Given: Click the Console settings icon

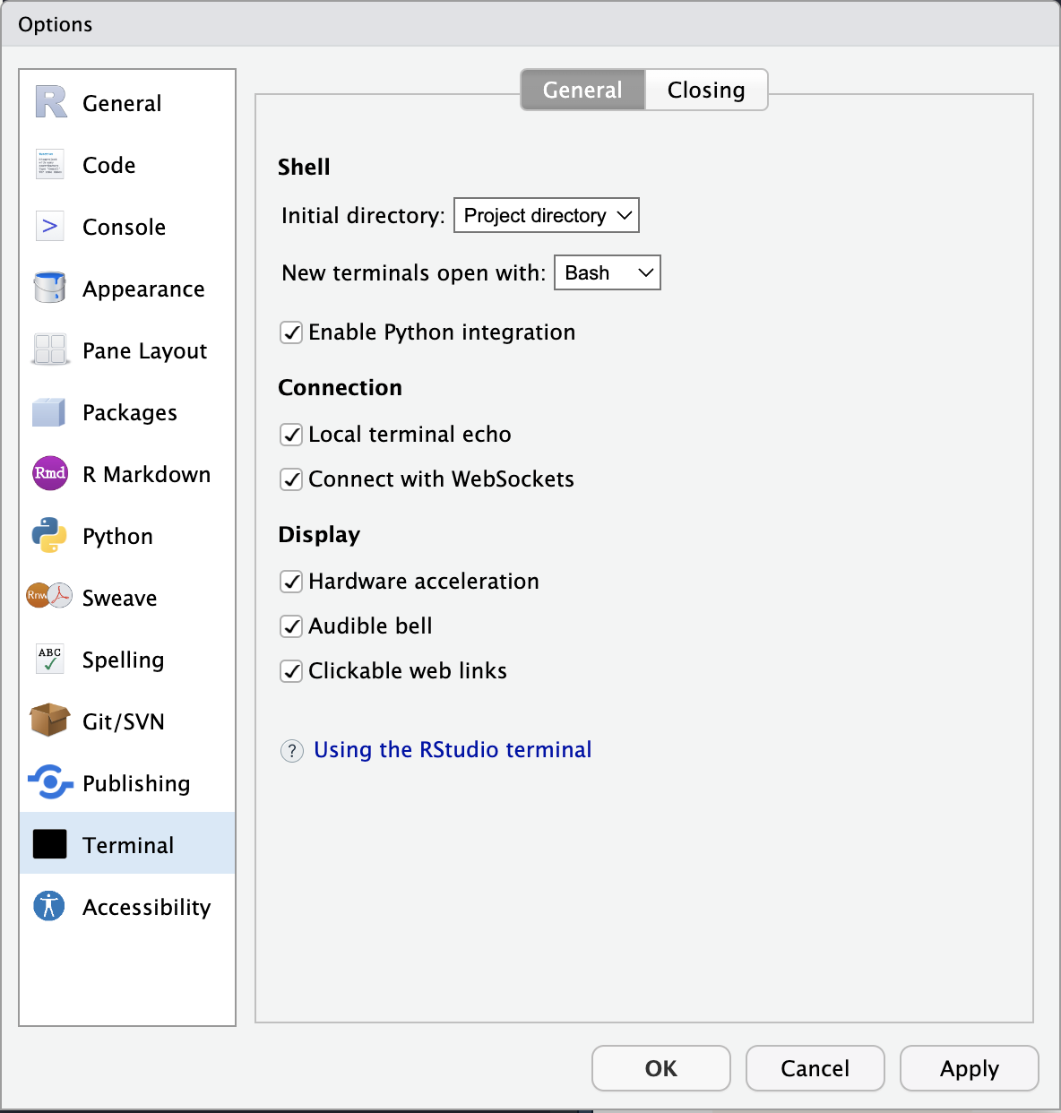Looking at the screenshot, I should [49, 227].
